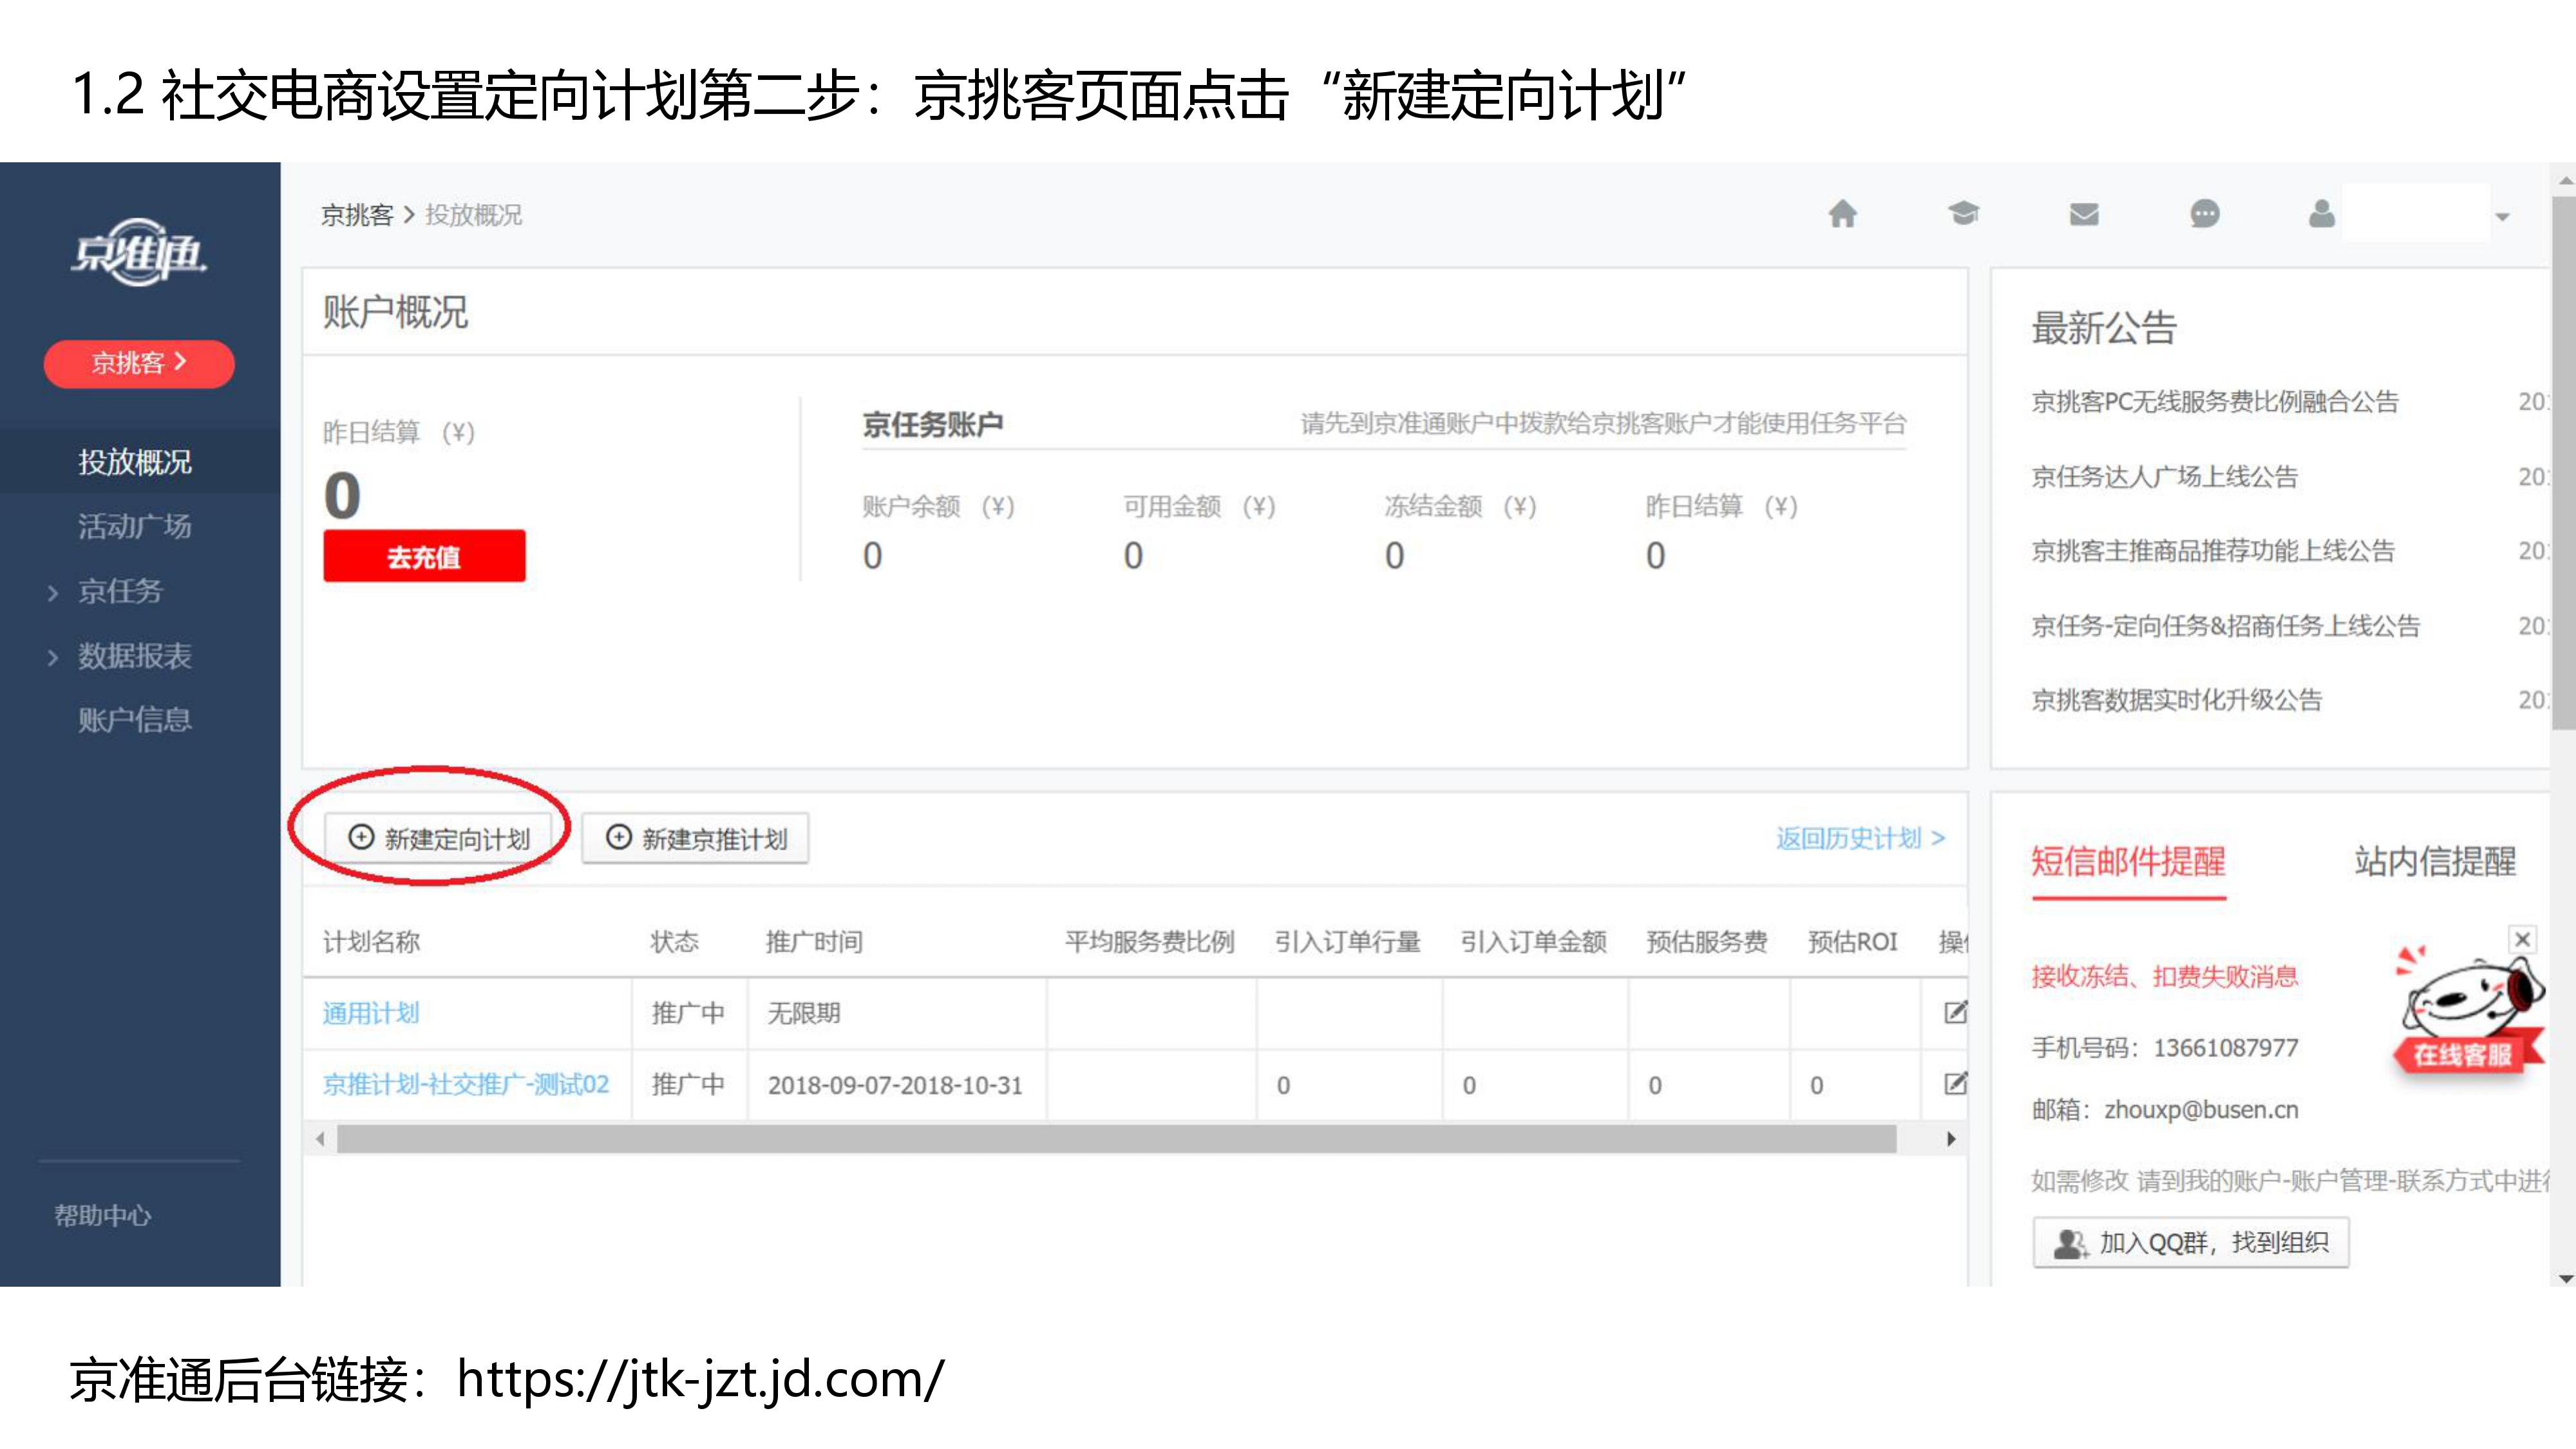Image resolution: width=2576 pixels, height=1449 pixels.
Task: Click the user profile avatar icon
Action: pos(2322,214)
